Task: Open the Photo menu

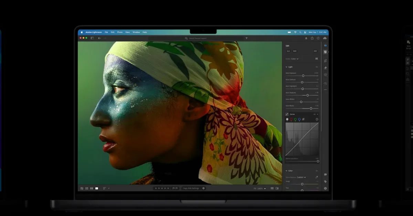Action: click(120, 32)
